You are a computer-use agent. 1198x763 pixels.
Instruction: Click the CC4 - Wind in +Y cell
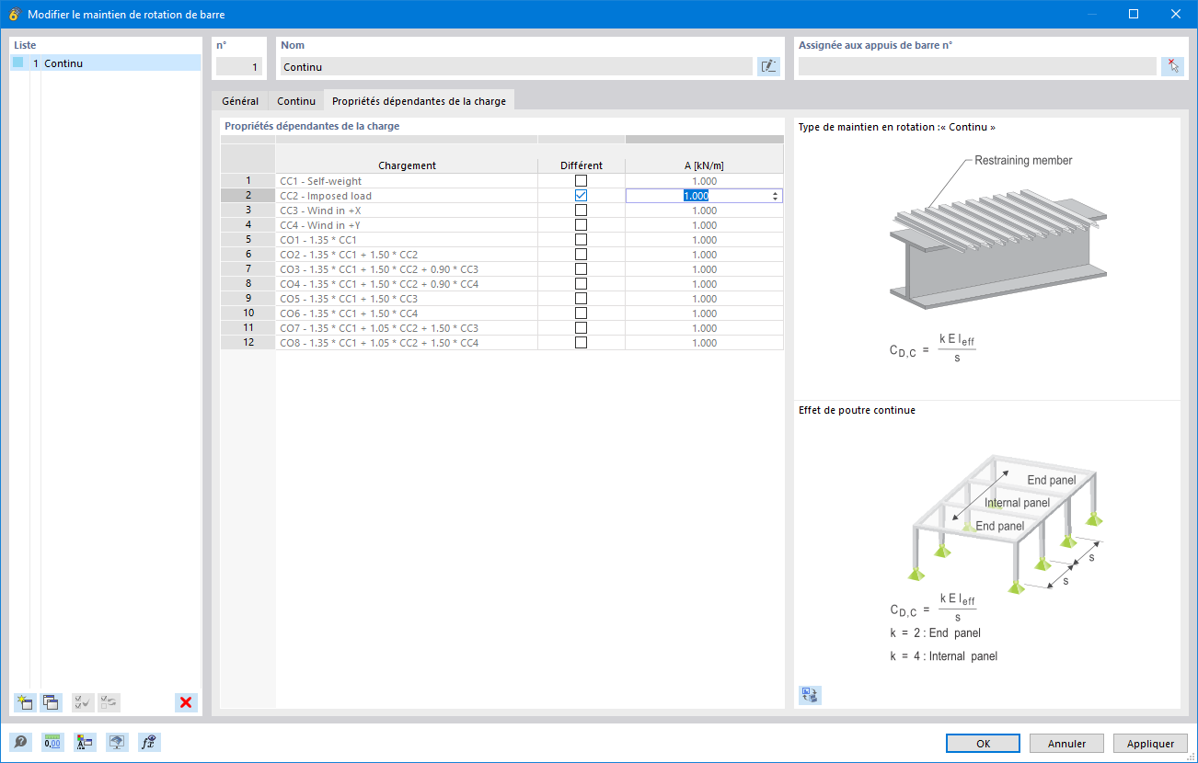[x=407, y=225]
